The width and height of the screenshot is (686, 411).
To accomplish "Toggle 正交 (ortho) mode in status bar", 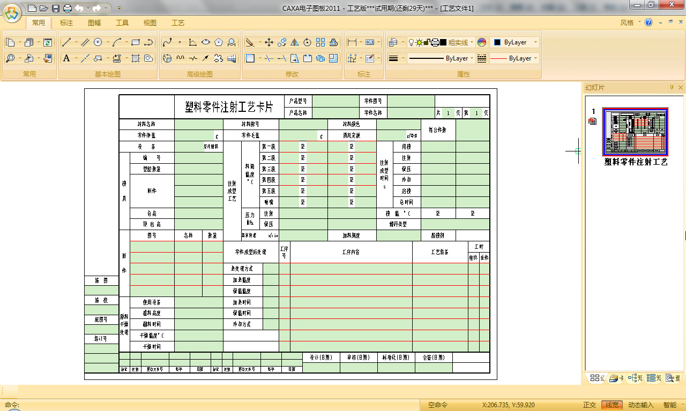I will pos(590,405).
